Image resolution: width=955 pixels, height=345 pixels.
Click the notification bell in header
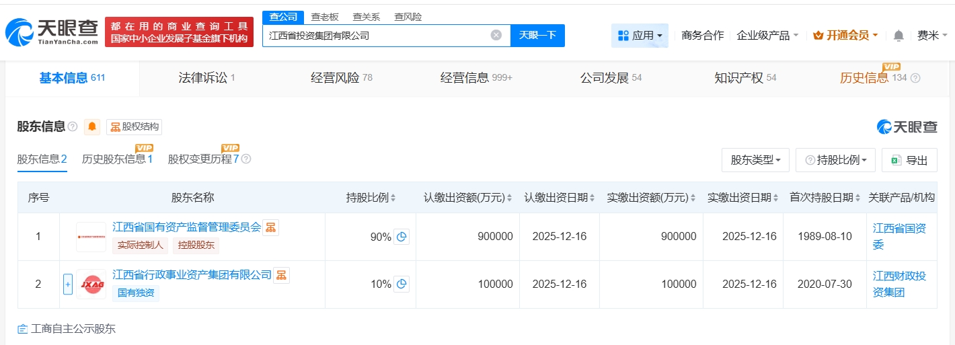coord(899,36)
